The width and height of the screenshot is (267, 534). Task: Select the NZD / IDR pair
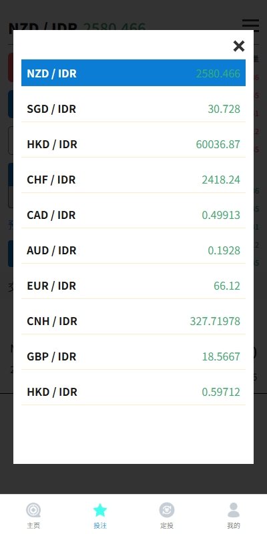[x=133, y=73]
